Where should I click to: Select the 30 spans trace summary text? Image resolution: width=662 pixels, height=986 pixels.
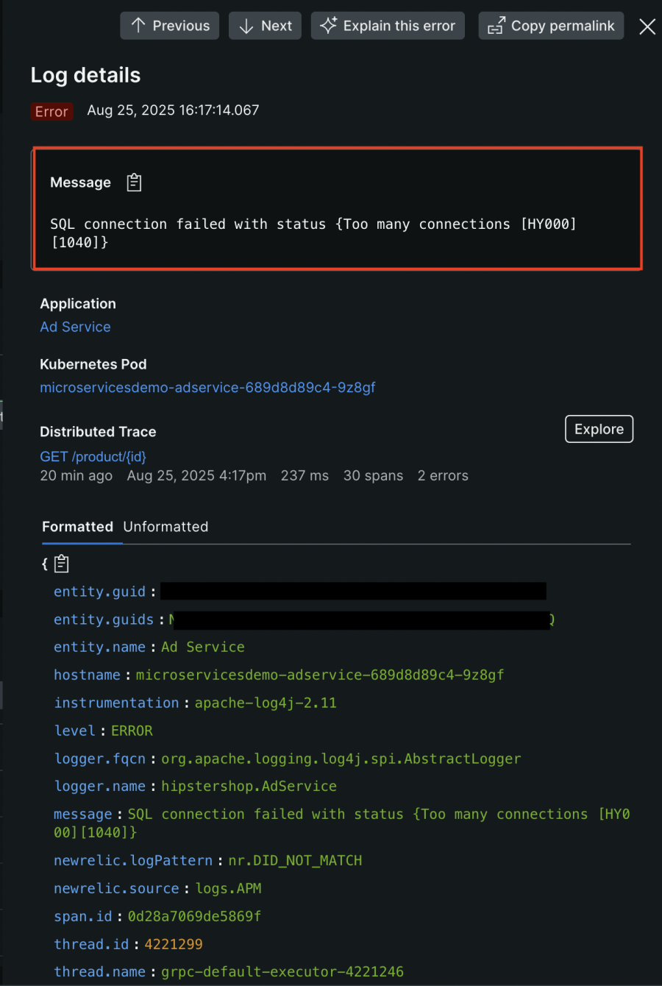click(373, 476)
